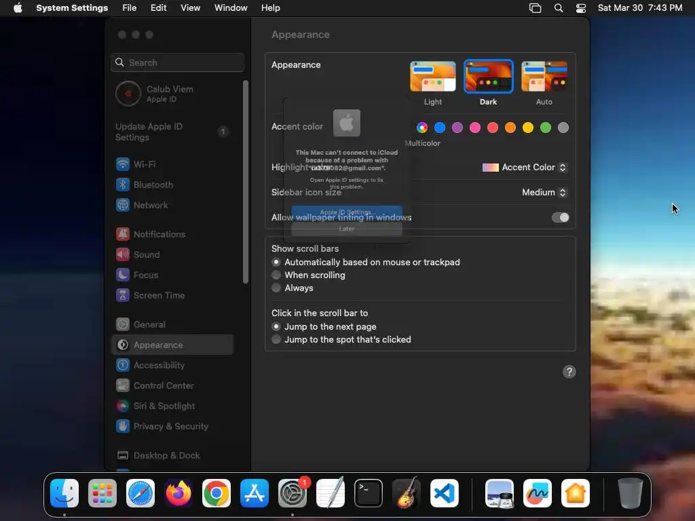Launch Google Chrome from the Dock
The width and height of the screenshot is (695, 521).
point(217,493)
